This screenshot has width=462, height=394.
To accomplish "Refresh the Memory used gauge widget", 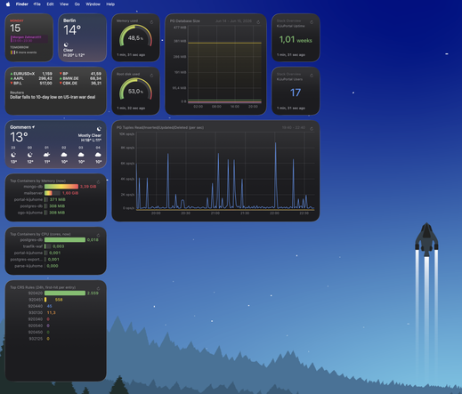I will coord(151,22).
